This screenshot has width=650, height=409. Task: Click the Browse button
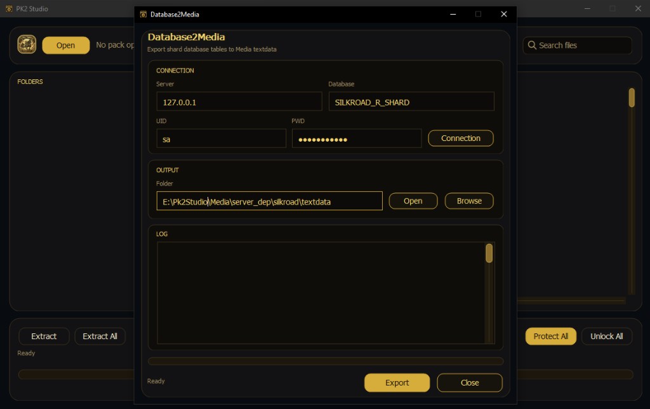pyautogui.click(x=469, y=201)
